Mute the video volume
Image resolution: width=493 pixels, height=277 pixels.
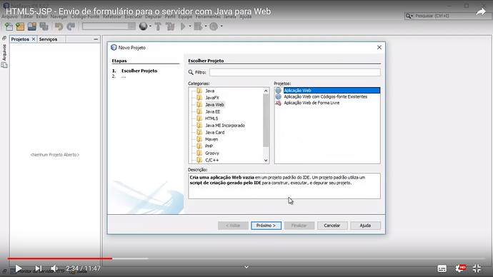pyautogui.click(x=54, y=268)
